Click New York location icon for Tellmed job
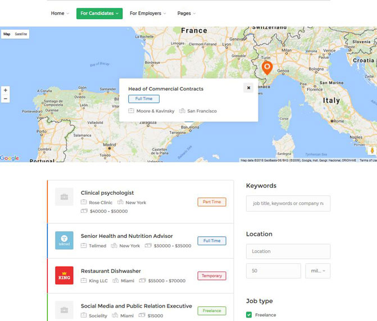Viewport: 377px width, 321px height. 114,245
